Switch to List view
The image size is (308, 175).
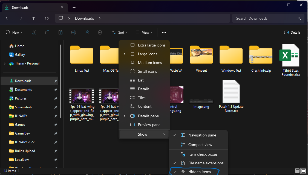click(144, 80)
